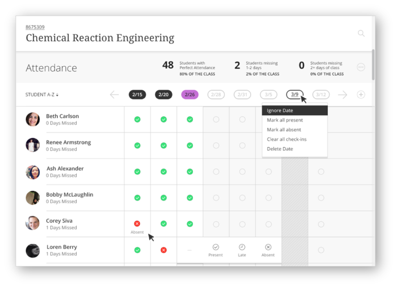Click Beth Carlson's green check for 2/26
The height and width of the screenshot is (288, 397).
(190, 119)
